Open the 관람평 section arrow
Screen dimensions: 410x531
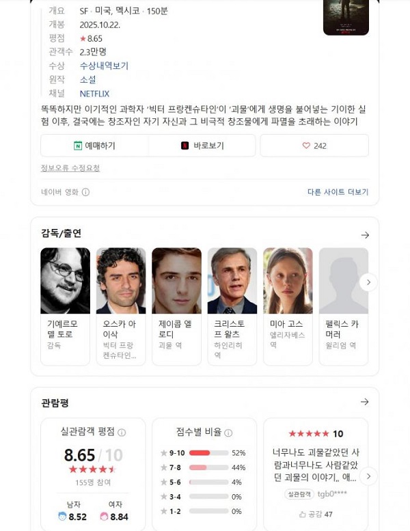click(365, 402)
